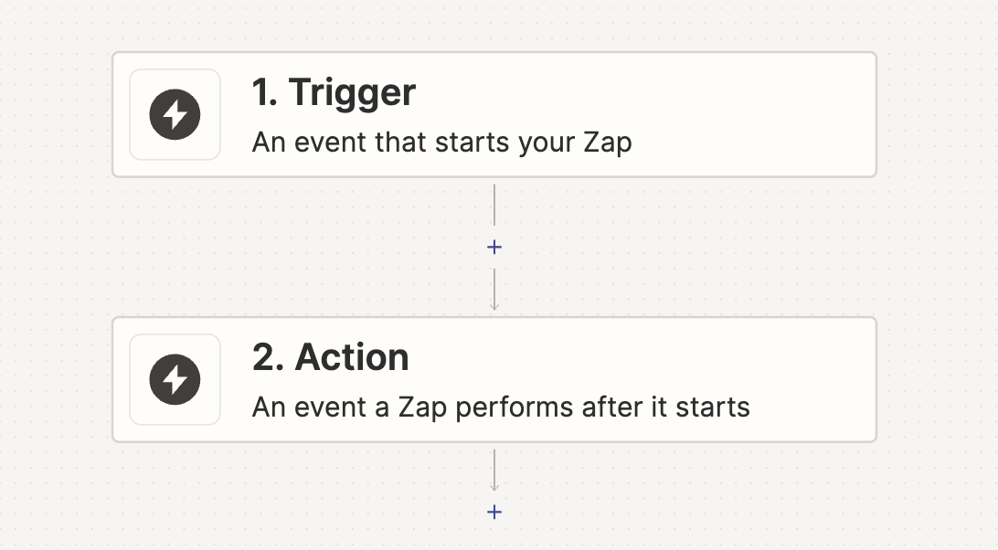Click the Trigger step lightning bolt icon

[175, 115]
